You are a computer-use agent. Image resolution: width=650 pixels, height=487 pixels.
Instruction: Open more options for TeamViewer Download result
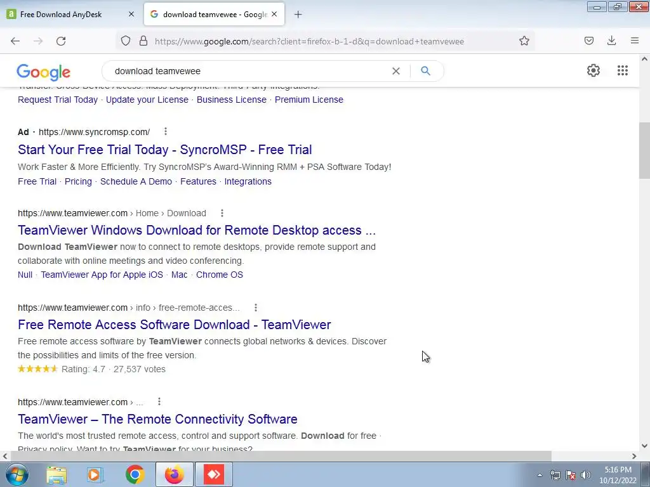222,213
